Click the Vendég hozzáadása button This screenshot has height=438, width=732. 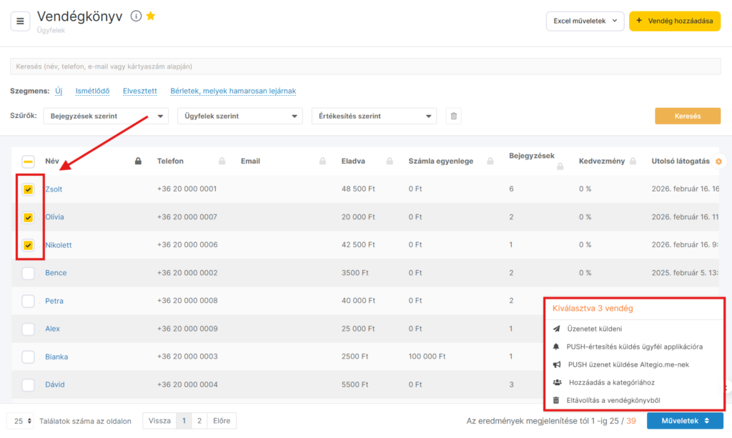coord(674,21)
